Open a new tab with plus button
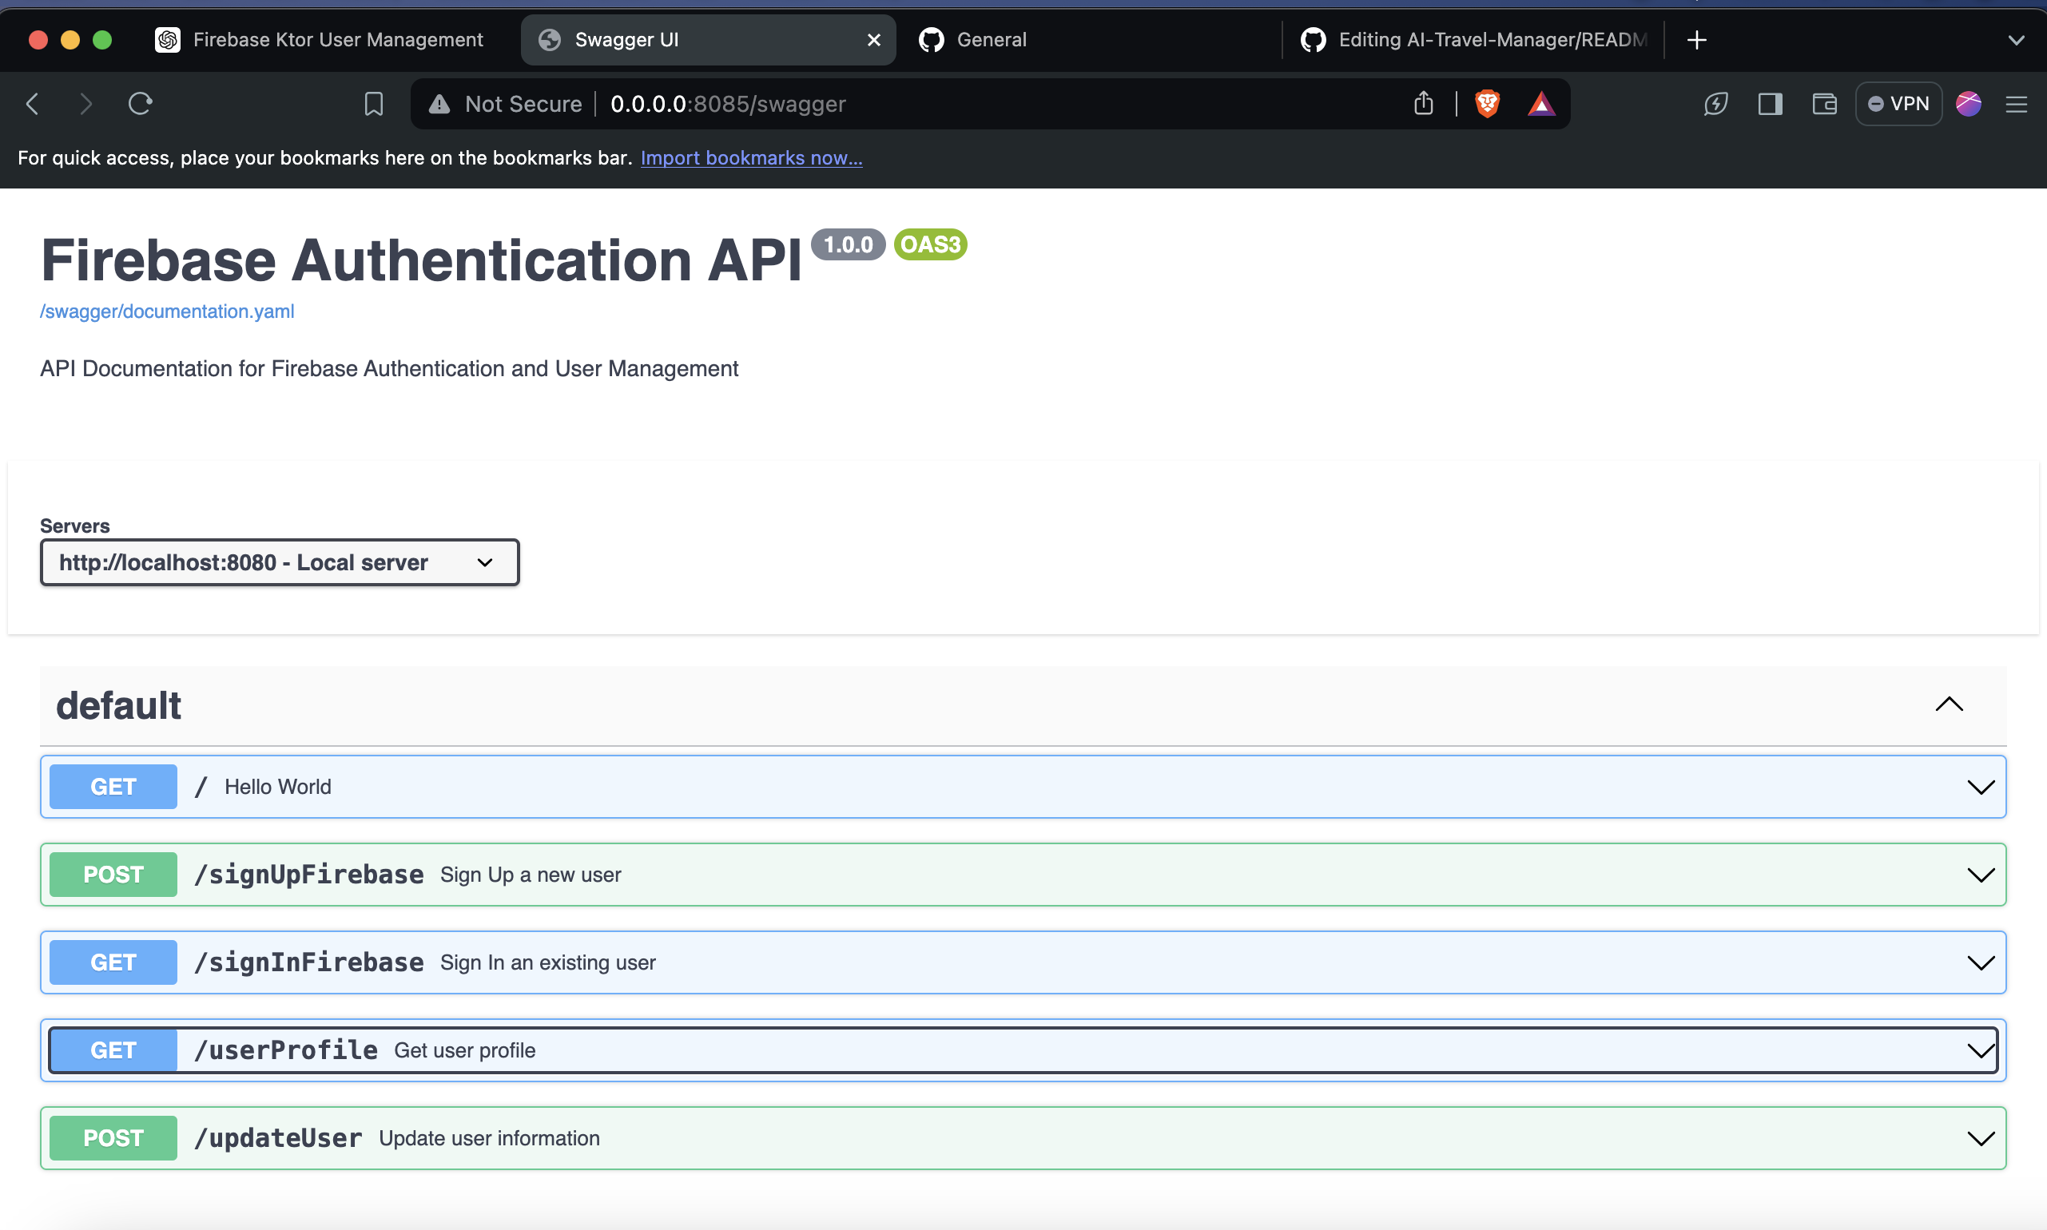The width and height of the screenshot is (2047, 1230). (1696, 40)
